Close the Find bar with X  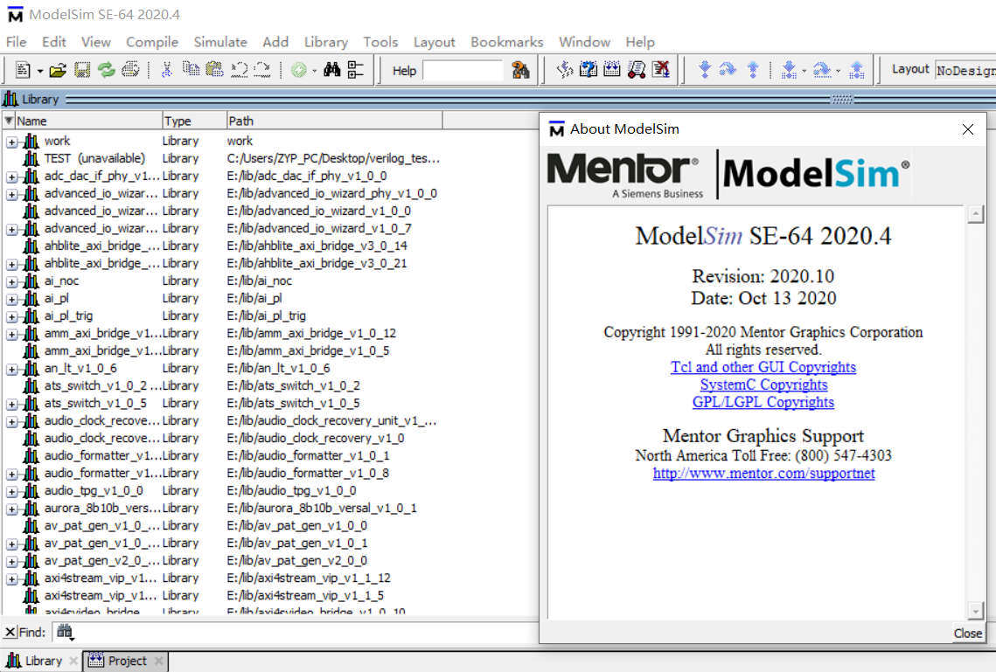point(10,632)
